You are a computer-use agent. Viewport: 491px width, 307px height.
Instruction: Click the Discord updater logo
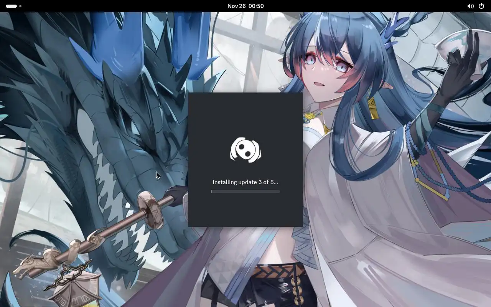245,150
